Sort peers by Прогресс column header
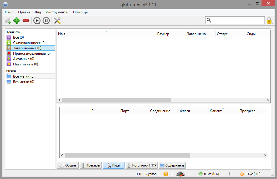This screenshot has width=277, height=179. (253, 111)
